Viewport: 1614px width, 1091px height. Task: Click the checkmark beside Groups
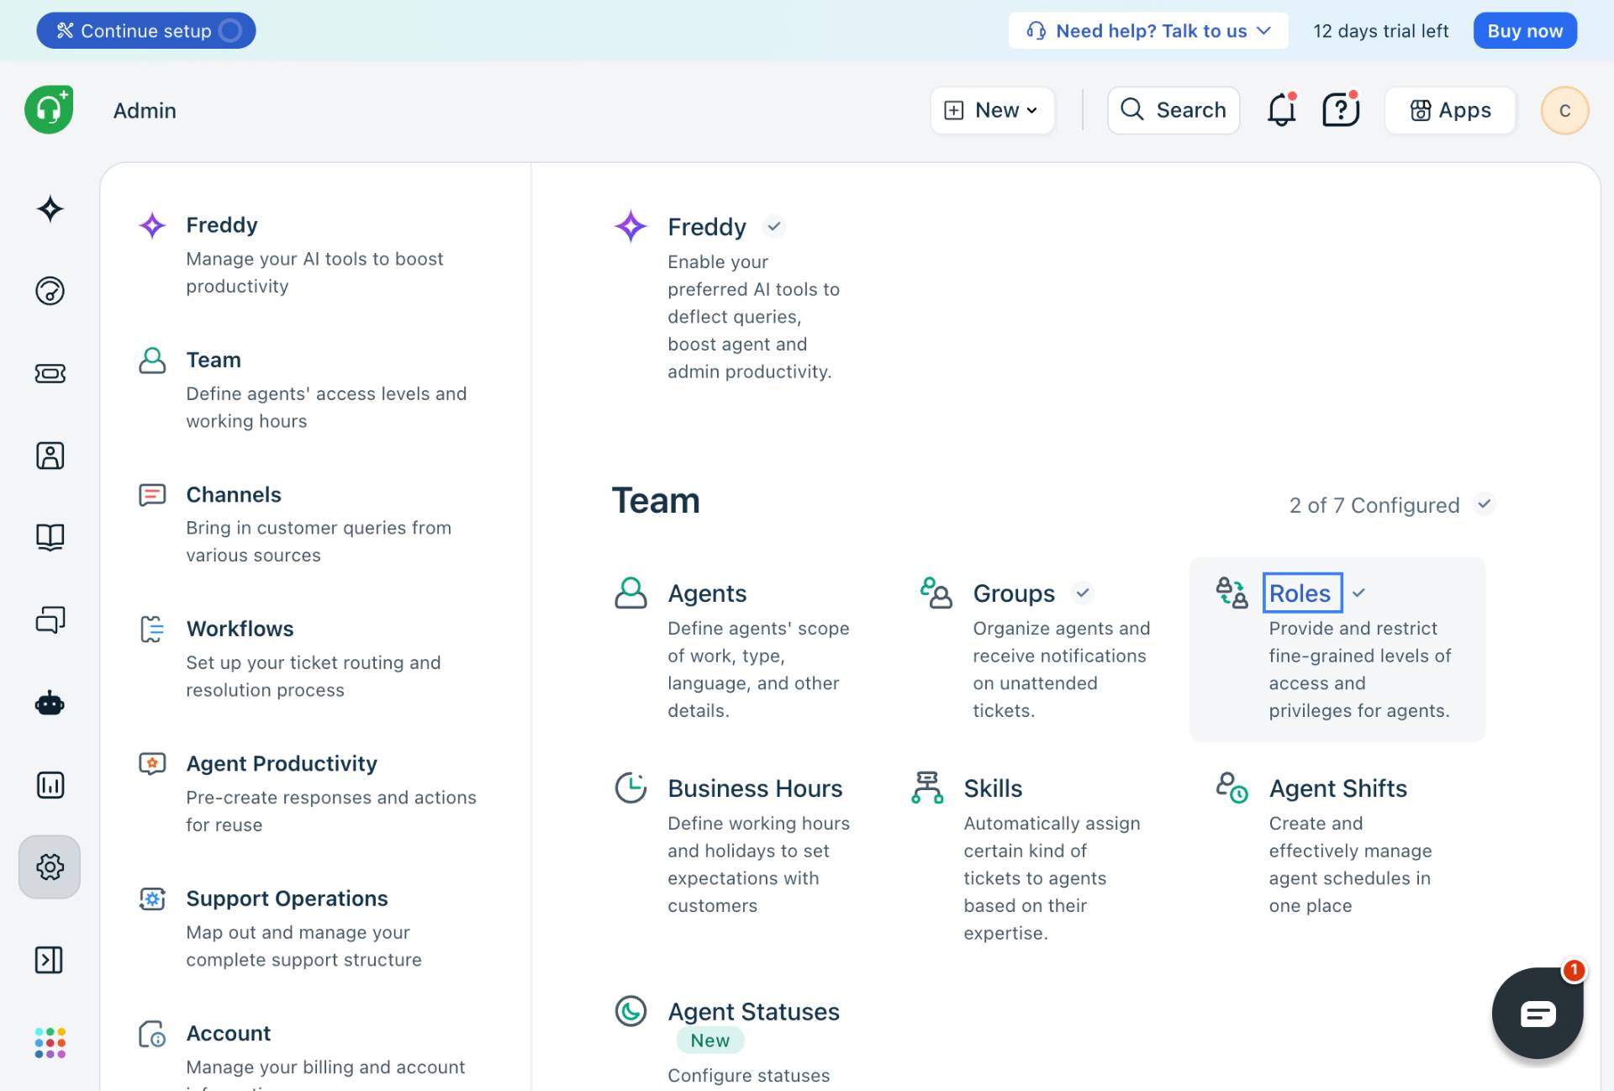click(x=1083, y=593)
